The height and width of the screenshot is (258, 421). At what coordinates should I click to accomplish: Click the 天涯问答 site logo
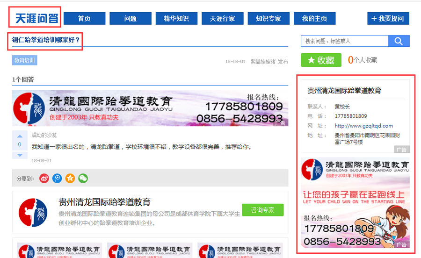tap(36, 18)
